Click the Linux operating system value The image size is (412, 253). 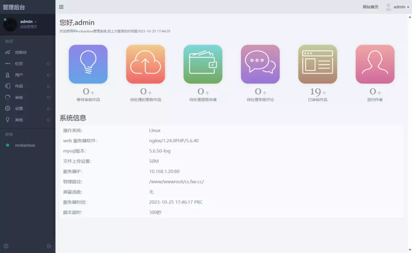click(155, 131)
